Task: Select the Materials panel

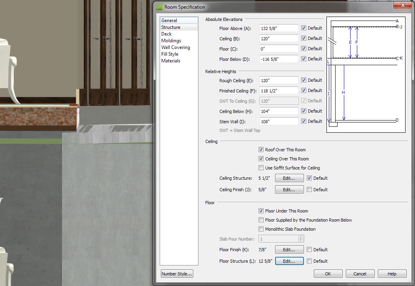Action: pyautogui.click(x=171, y=61)
